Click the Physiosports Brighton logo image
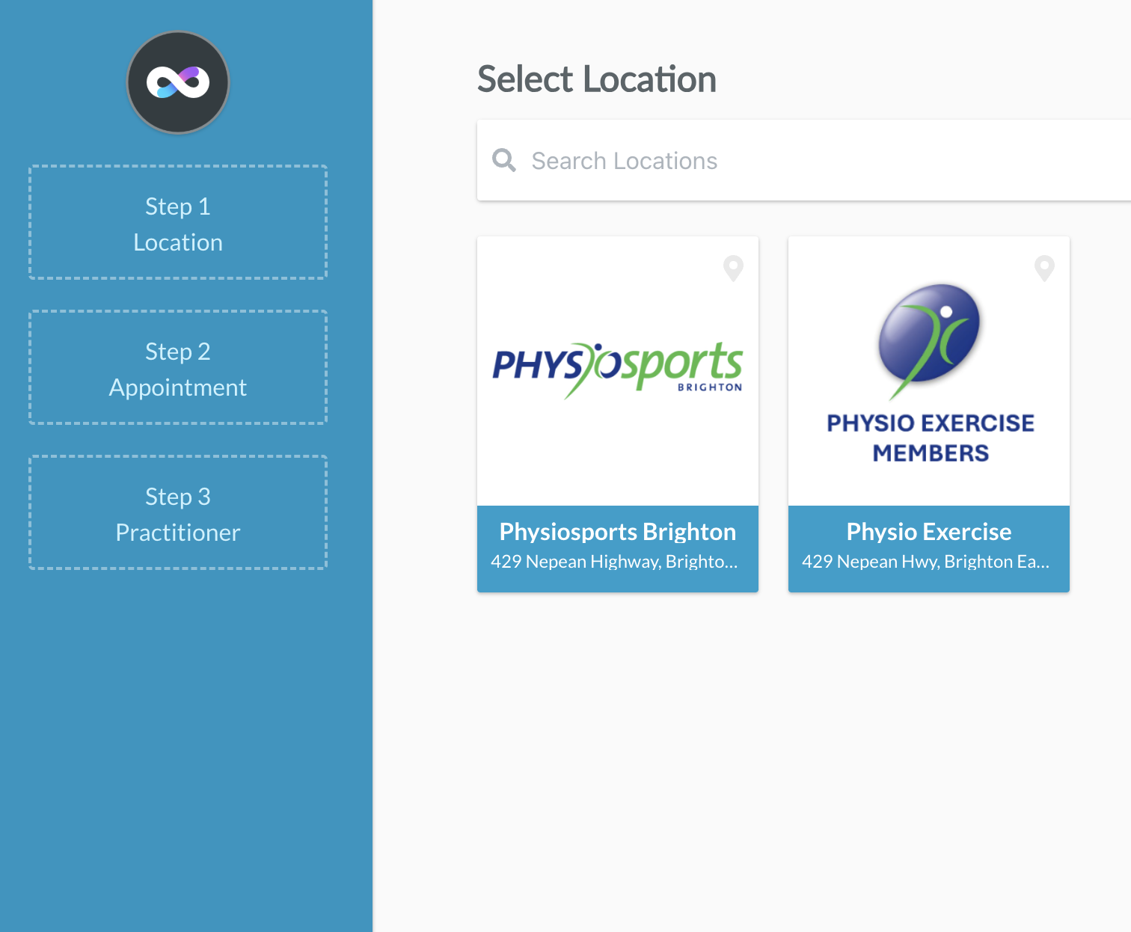 pos(617,369)
